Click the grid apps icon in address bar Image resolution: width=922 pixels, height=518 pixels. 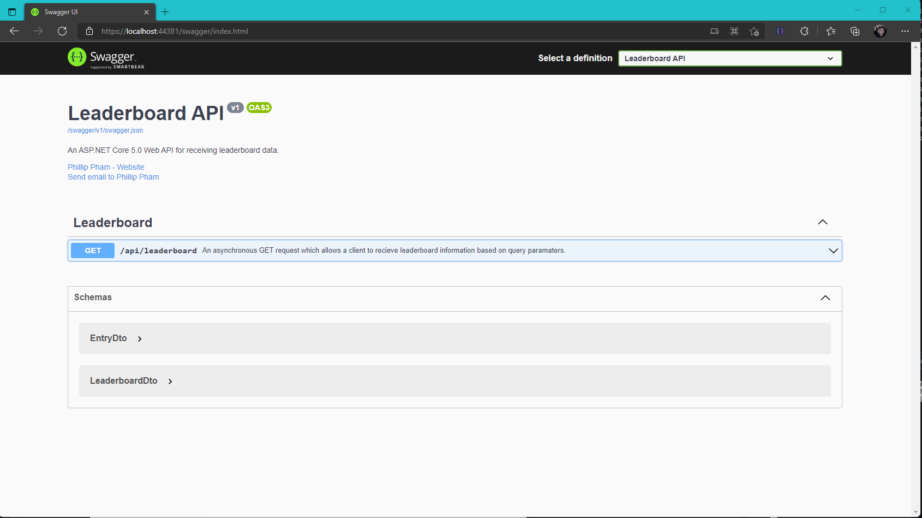click(x=734, y=31)
